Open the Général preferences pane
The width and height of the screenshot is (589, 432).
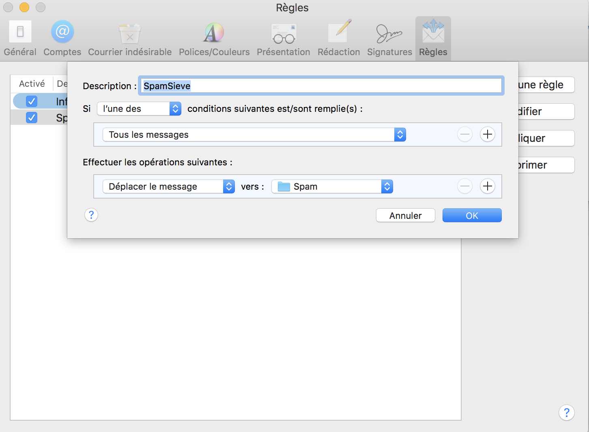[20, 39]
